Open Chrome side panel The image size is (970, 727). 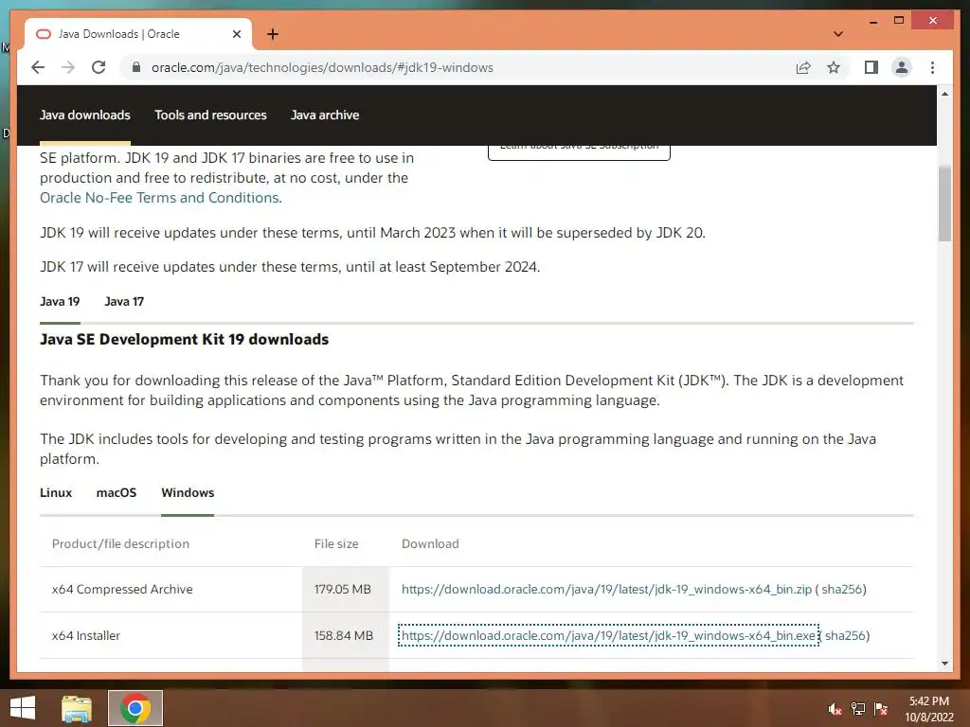click(x=871, y=67)
